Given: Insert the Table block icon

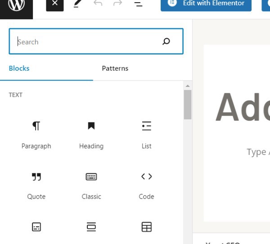Looking at the screenshot, I should click(147, 227).
